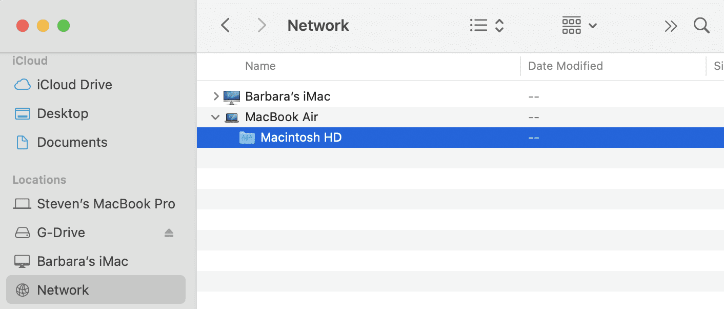Open Desktop from the sidebar
Viewport: 724px width, 309px height.
click(x=63, y=113)
